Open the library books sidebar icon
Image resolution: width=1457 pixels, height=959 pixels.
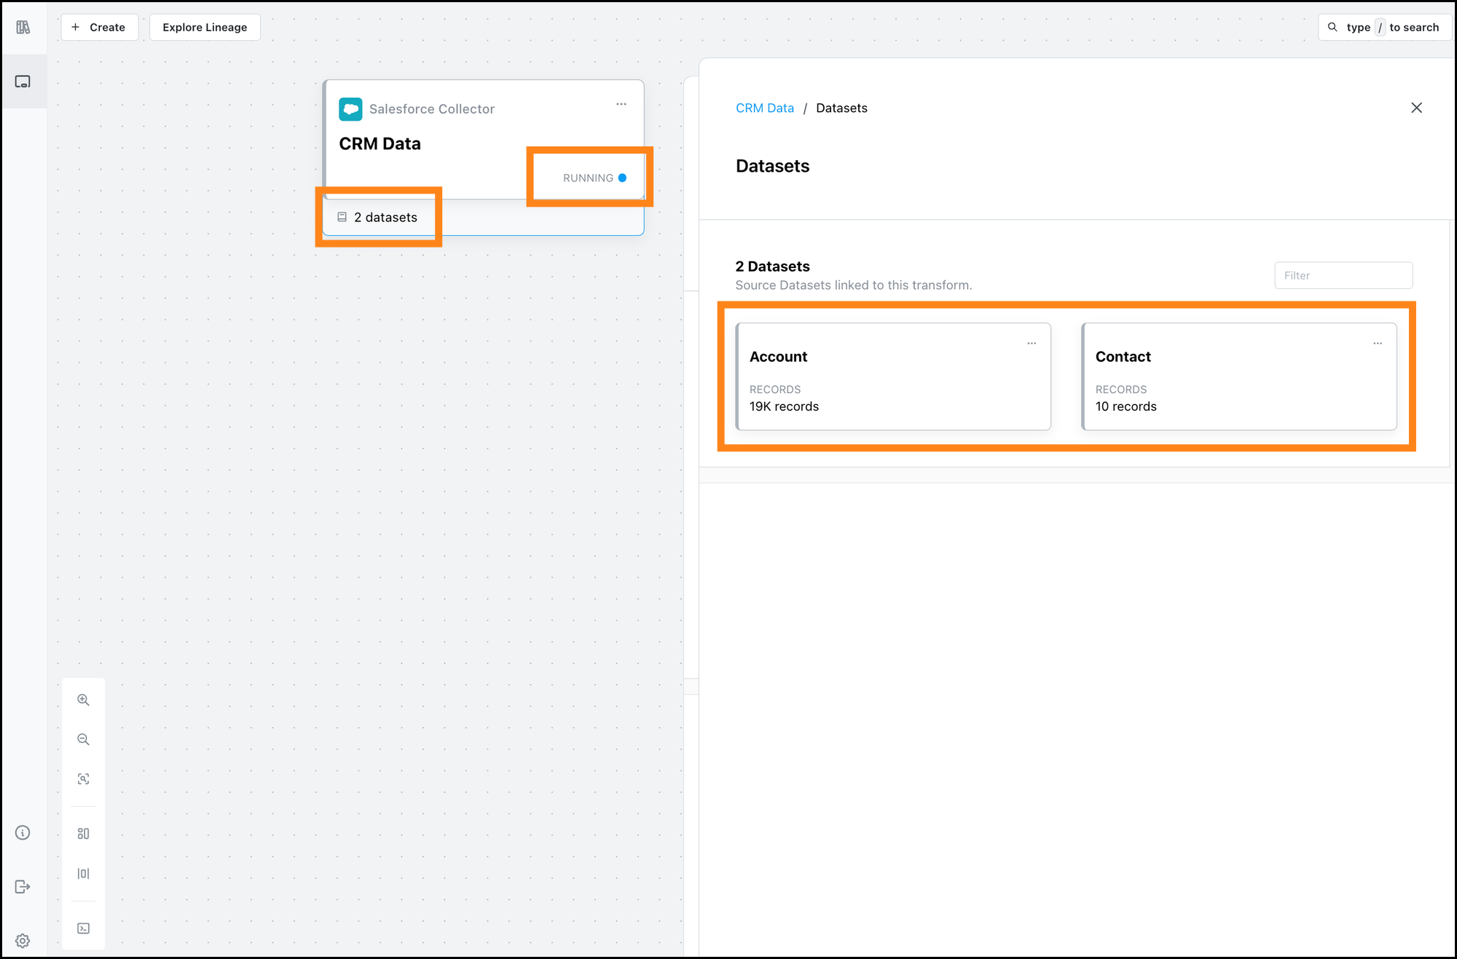[23, 27]
